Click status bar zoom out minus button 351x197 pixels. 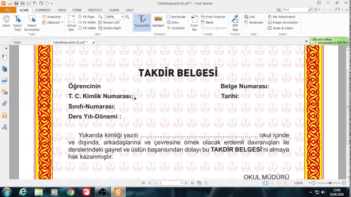pyautogui.click(x=313, y=183)
